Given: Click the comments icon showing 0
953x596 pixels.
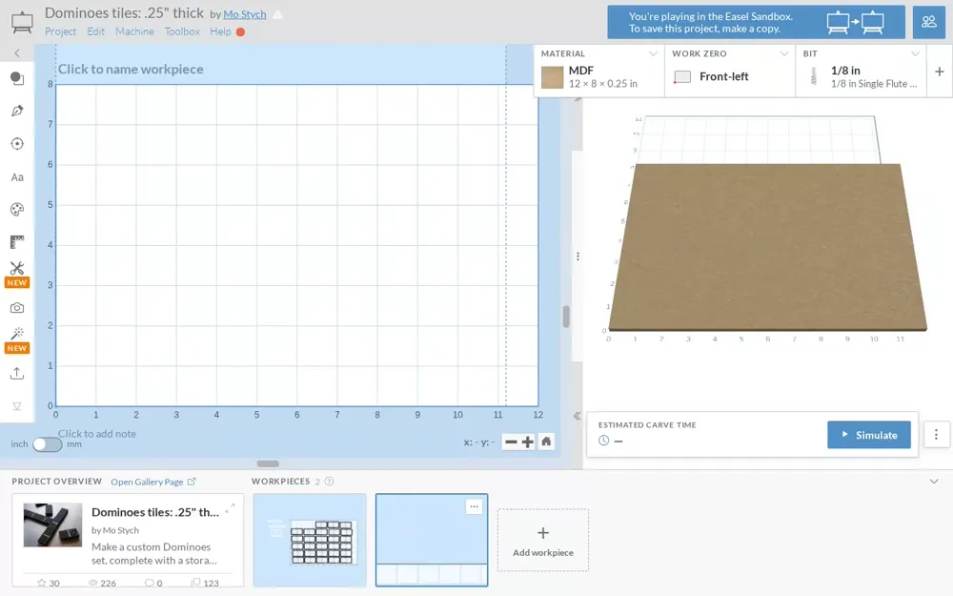Looking at the screenshot, I should 149,583.
